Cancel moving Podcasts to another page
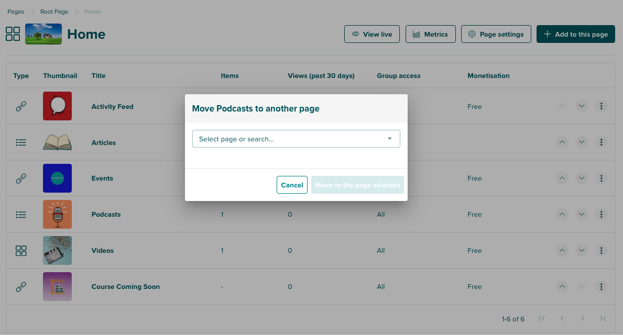 292,184
